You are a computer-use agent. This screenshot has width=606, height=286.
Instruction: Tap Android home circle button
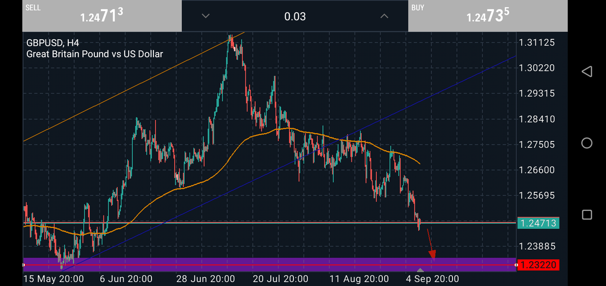[587, 143]
